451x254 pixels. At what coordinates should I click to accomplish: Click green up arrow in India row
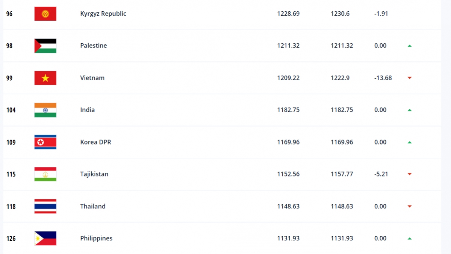coord(410,110)
